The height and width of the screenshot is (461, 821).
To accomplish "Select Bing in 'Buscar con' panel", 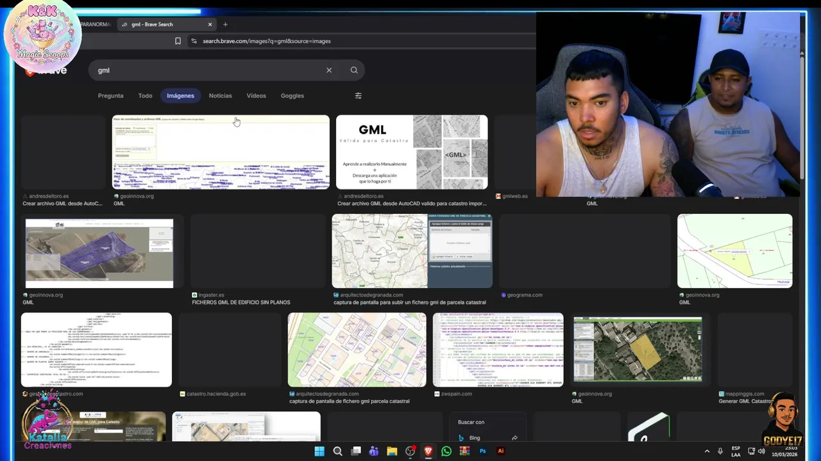I will pos(475,438).
